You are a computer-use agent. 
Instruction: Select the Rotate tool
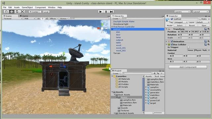point(17,12)
